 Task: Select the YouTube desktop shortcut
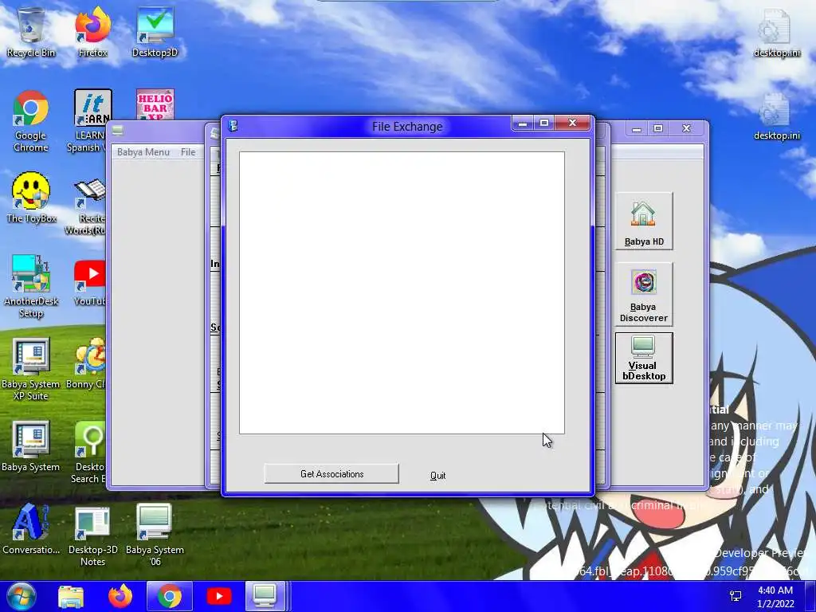tap(89, 284)
